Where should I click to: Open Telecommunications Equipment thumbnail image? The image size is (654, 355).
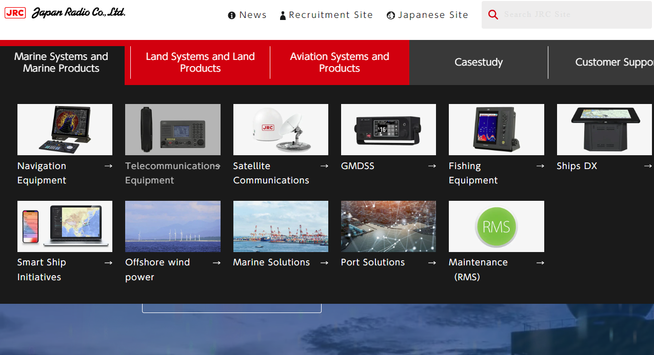[173, 130]
